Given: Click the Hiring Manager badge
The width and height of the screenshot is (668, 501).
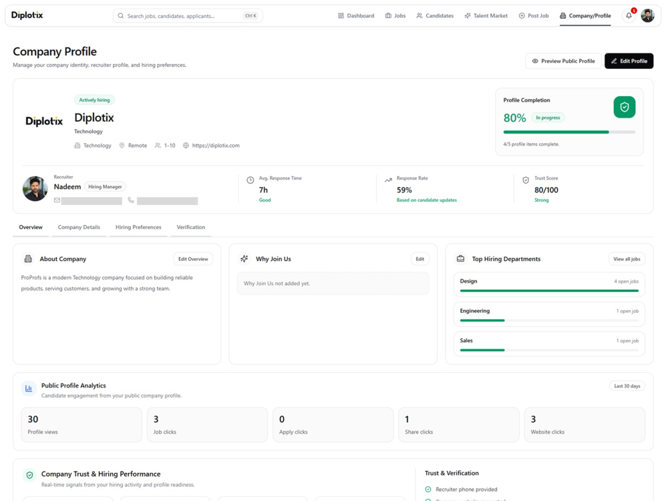Looking at the screenshot, I should tap(105, 186).
